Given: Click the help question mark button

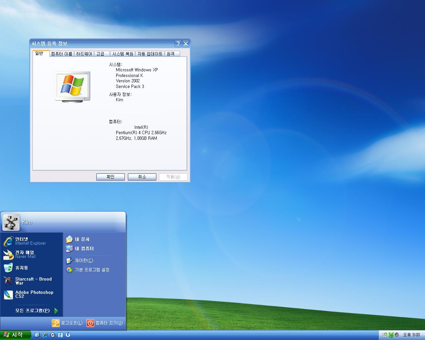Looking at the screenshot, I should pos(178,43).
